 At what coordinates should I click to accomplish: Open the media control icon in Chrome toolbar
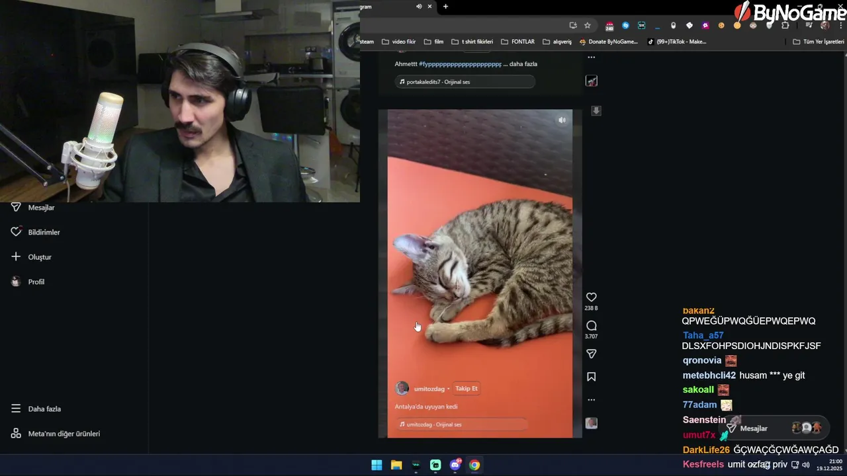pyautogui.click(x=809, y=26)
